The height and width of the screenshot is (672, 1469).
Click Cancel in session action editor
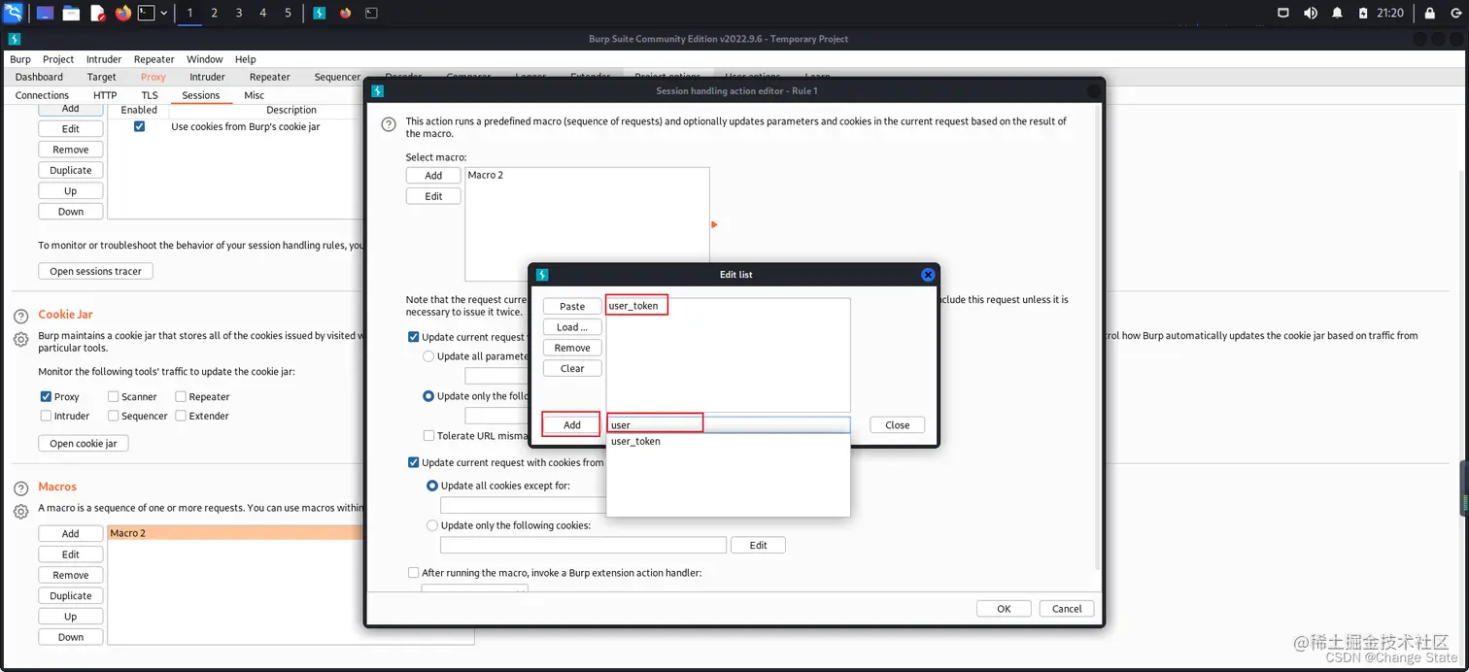1067,609
